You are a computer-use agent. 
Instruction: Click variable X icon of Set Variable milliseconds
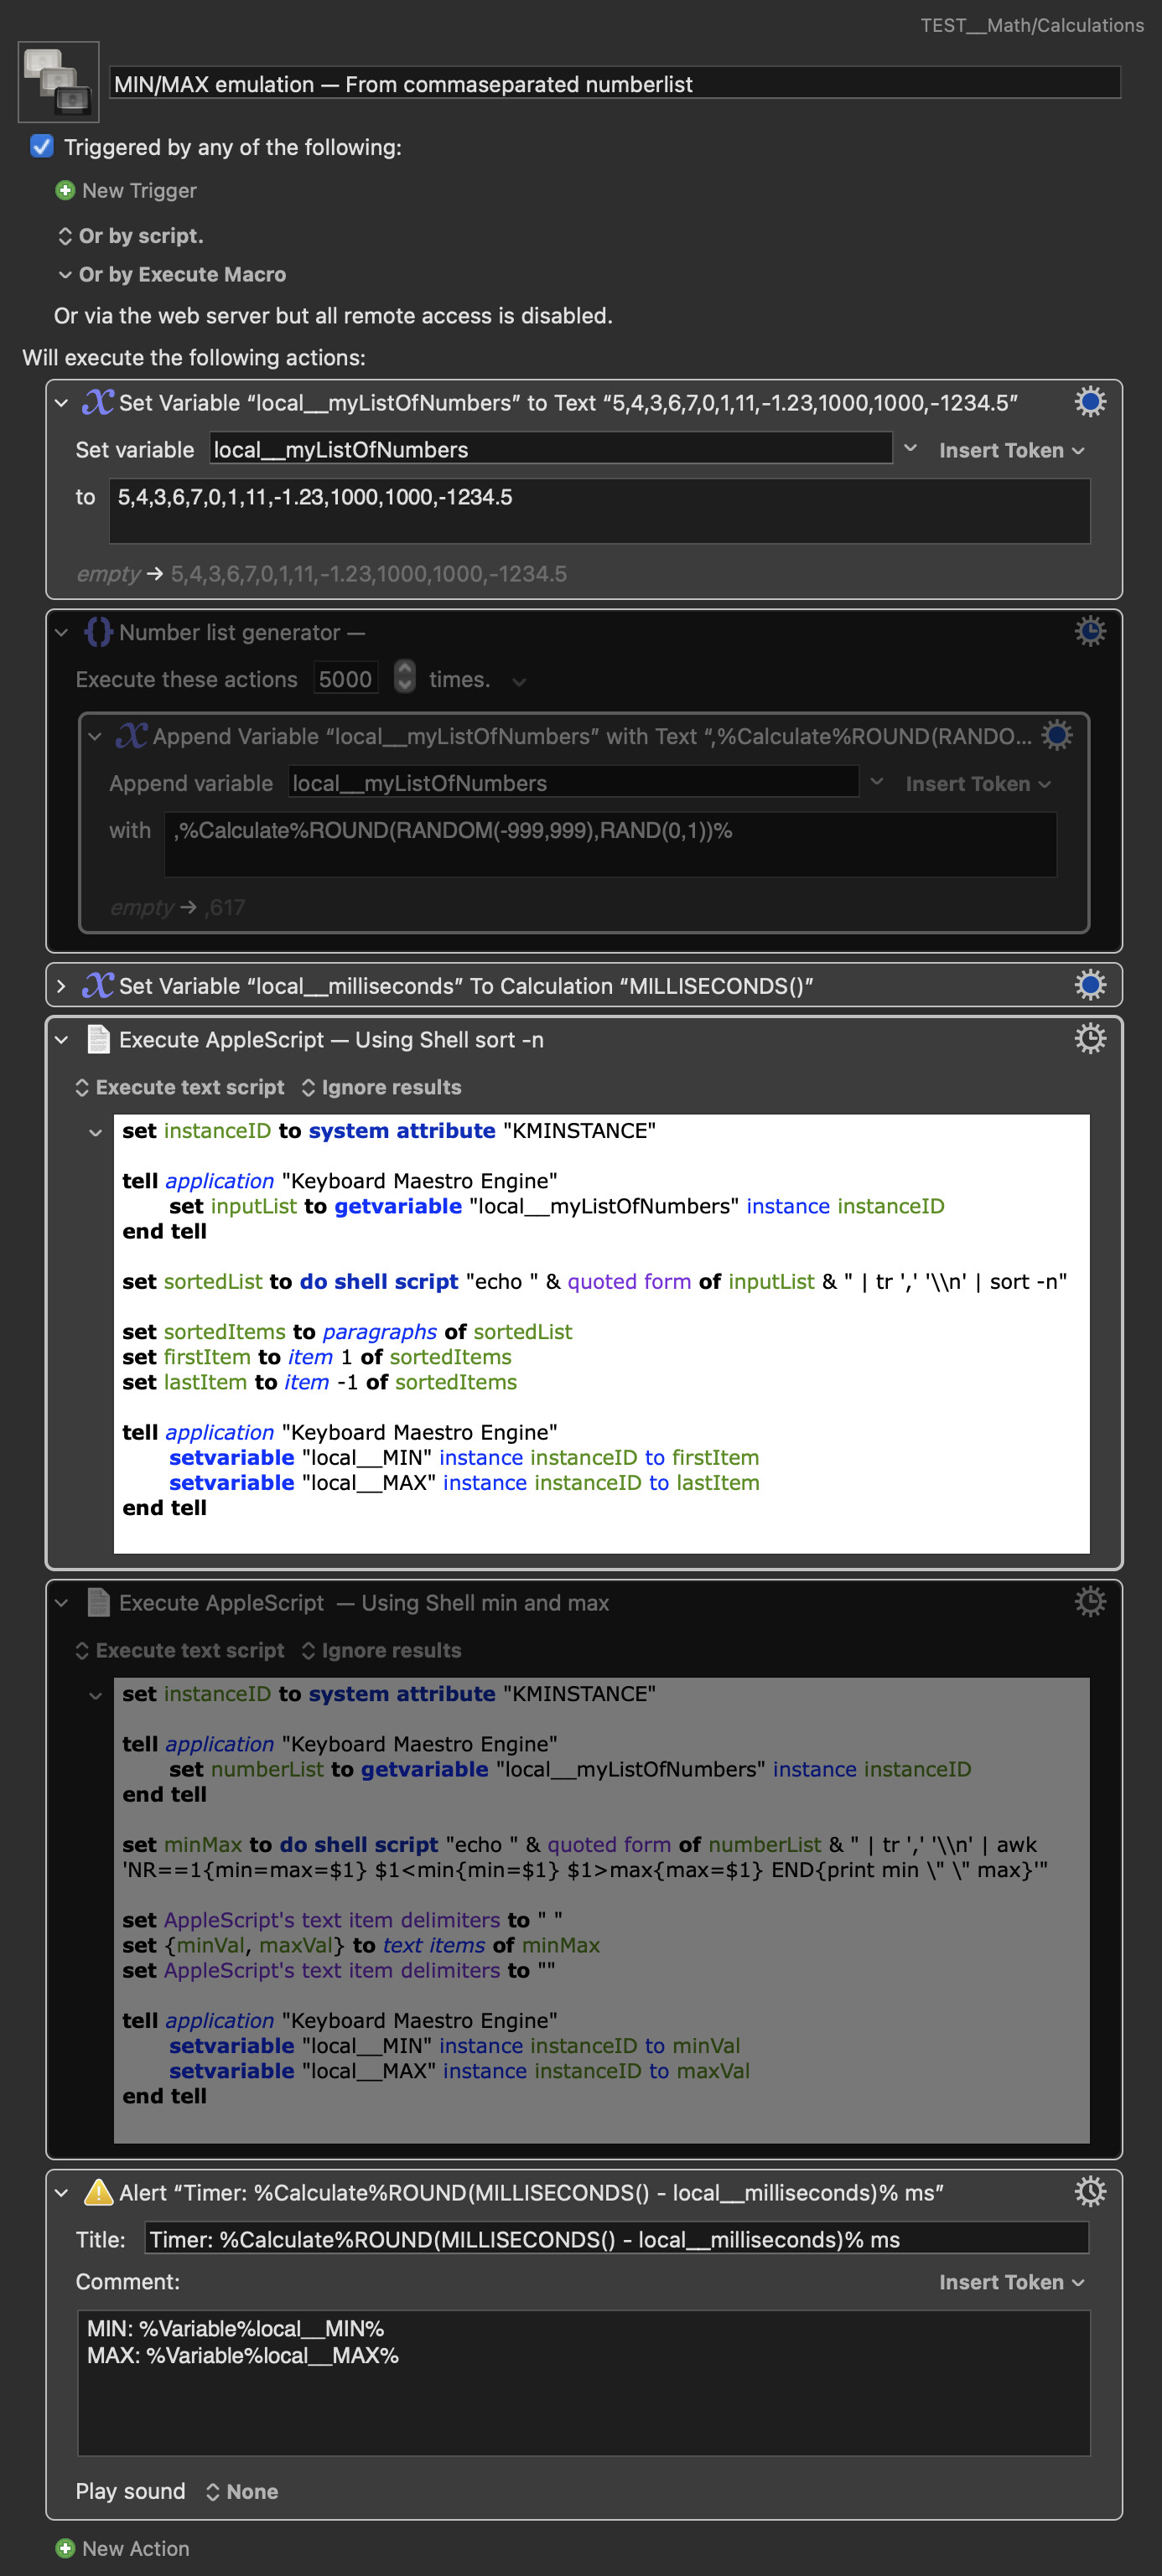click(x=98, y=986)
